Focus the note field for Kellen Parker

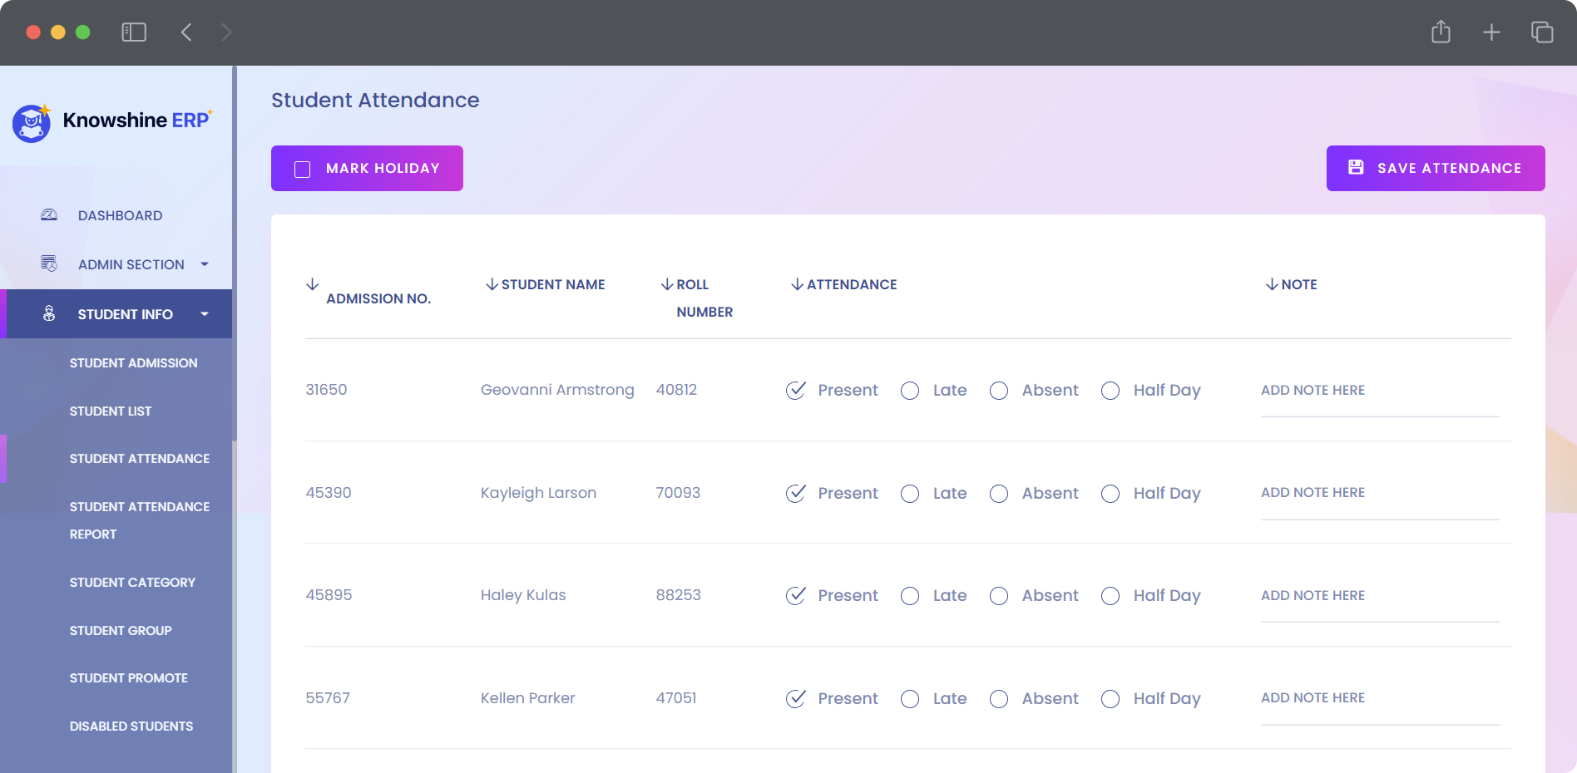(x=1380, y=699)
